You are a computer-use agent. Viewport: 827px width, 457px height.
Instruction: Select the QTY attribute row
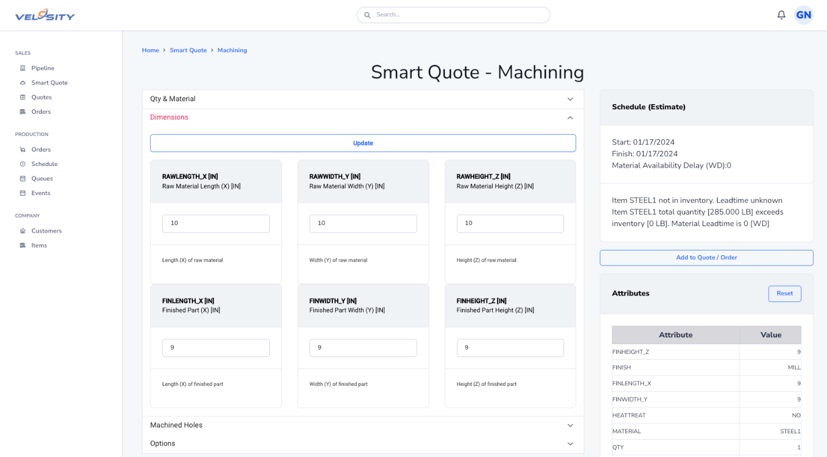tap(707, 447)
